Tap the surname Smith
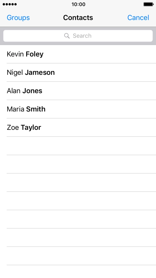The image size is (156, 278). pos(36,109)
